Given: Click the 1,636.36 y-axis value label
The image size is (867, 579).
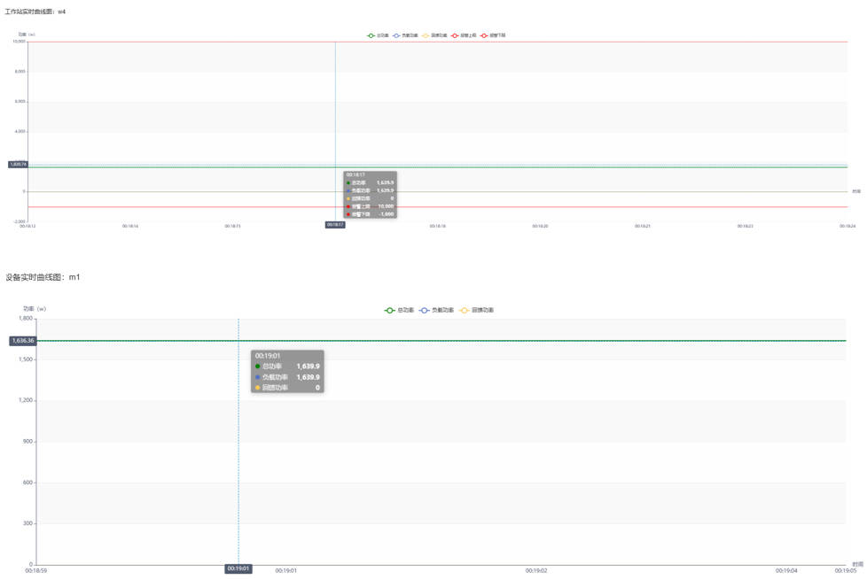Looking at the screenshot, I should (22, 341).
